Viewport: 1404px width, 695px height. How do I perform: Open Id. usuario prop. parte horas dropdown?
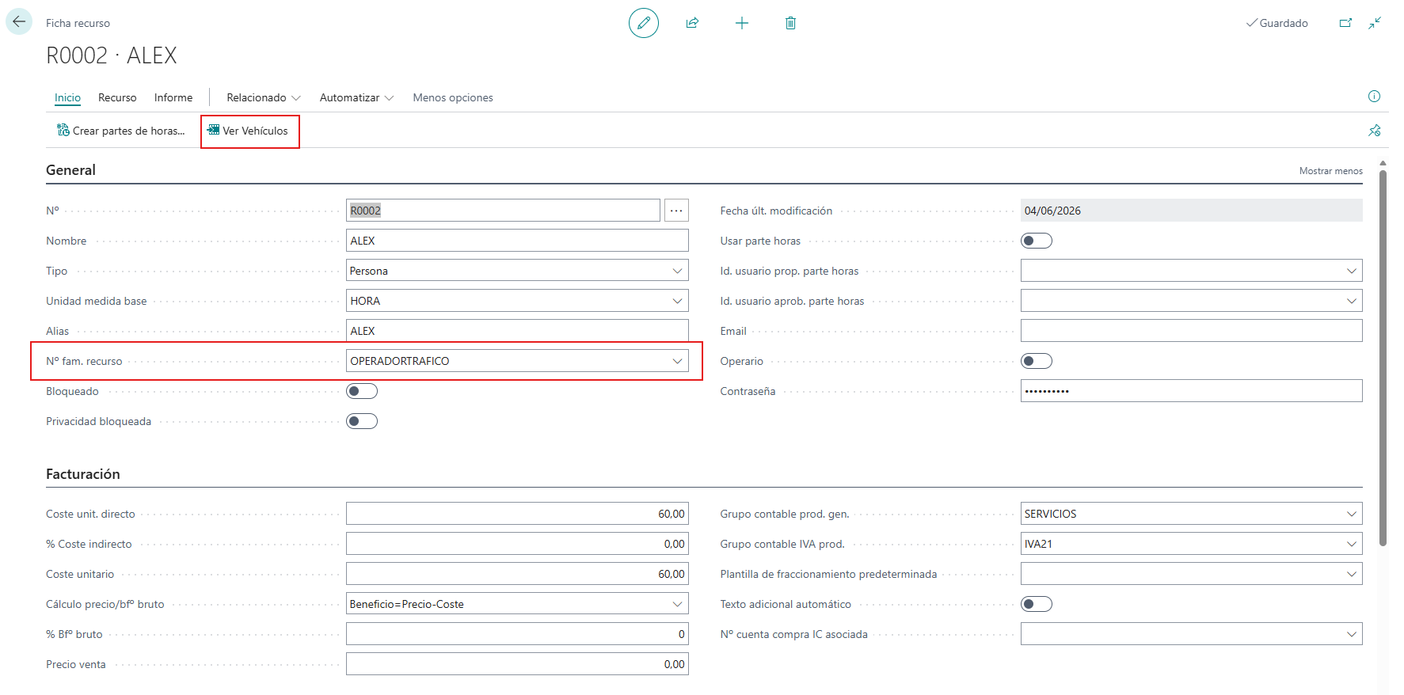point(1351,271)
